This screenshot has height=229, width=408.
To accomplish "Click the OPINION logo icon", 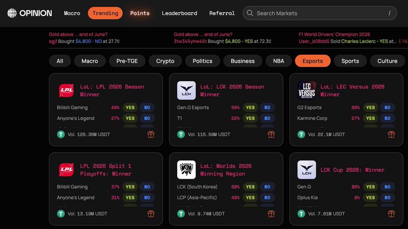I will (12, 13).
